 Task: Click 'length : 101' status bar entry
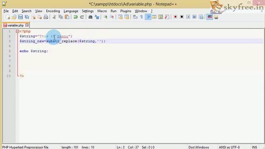[70, 147]
